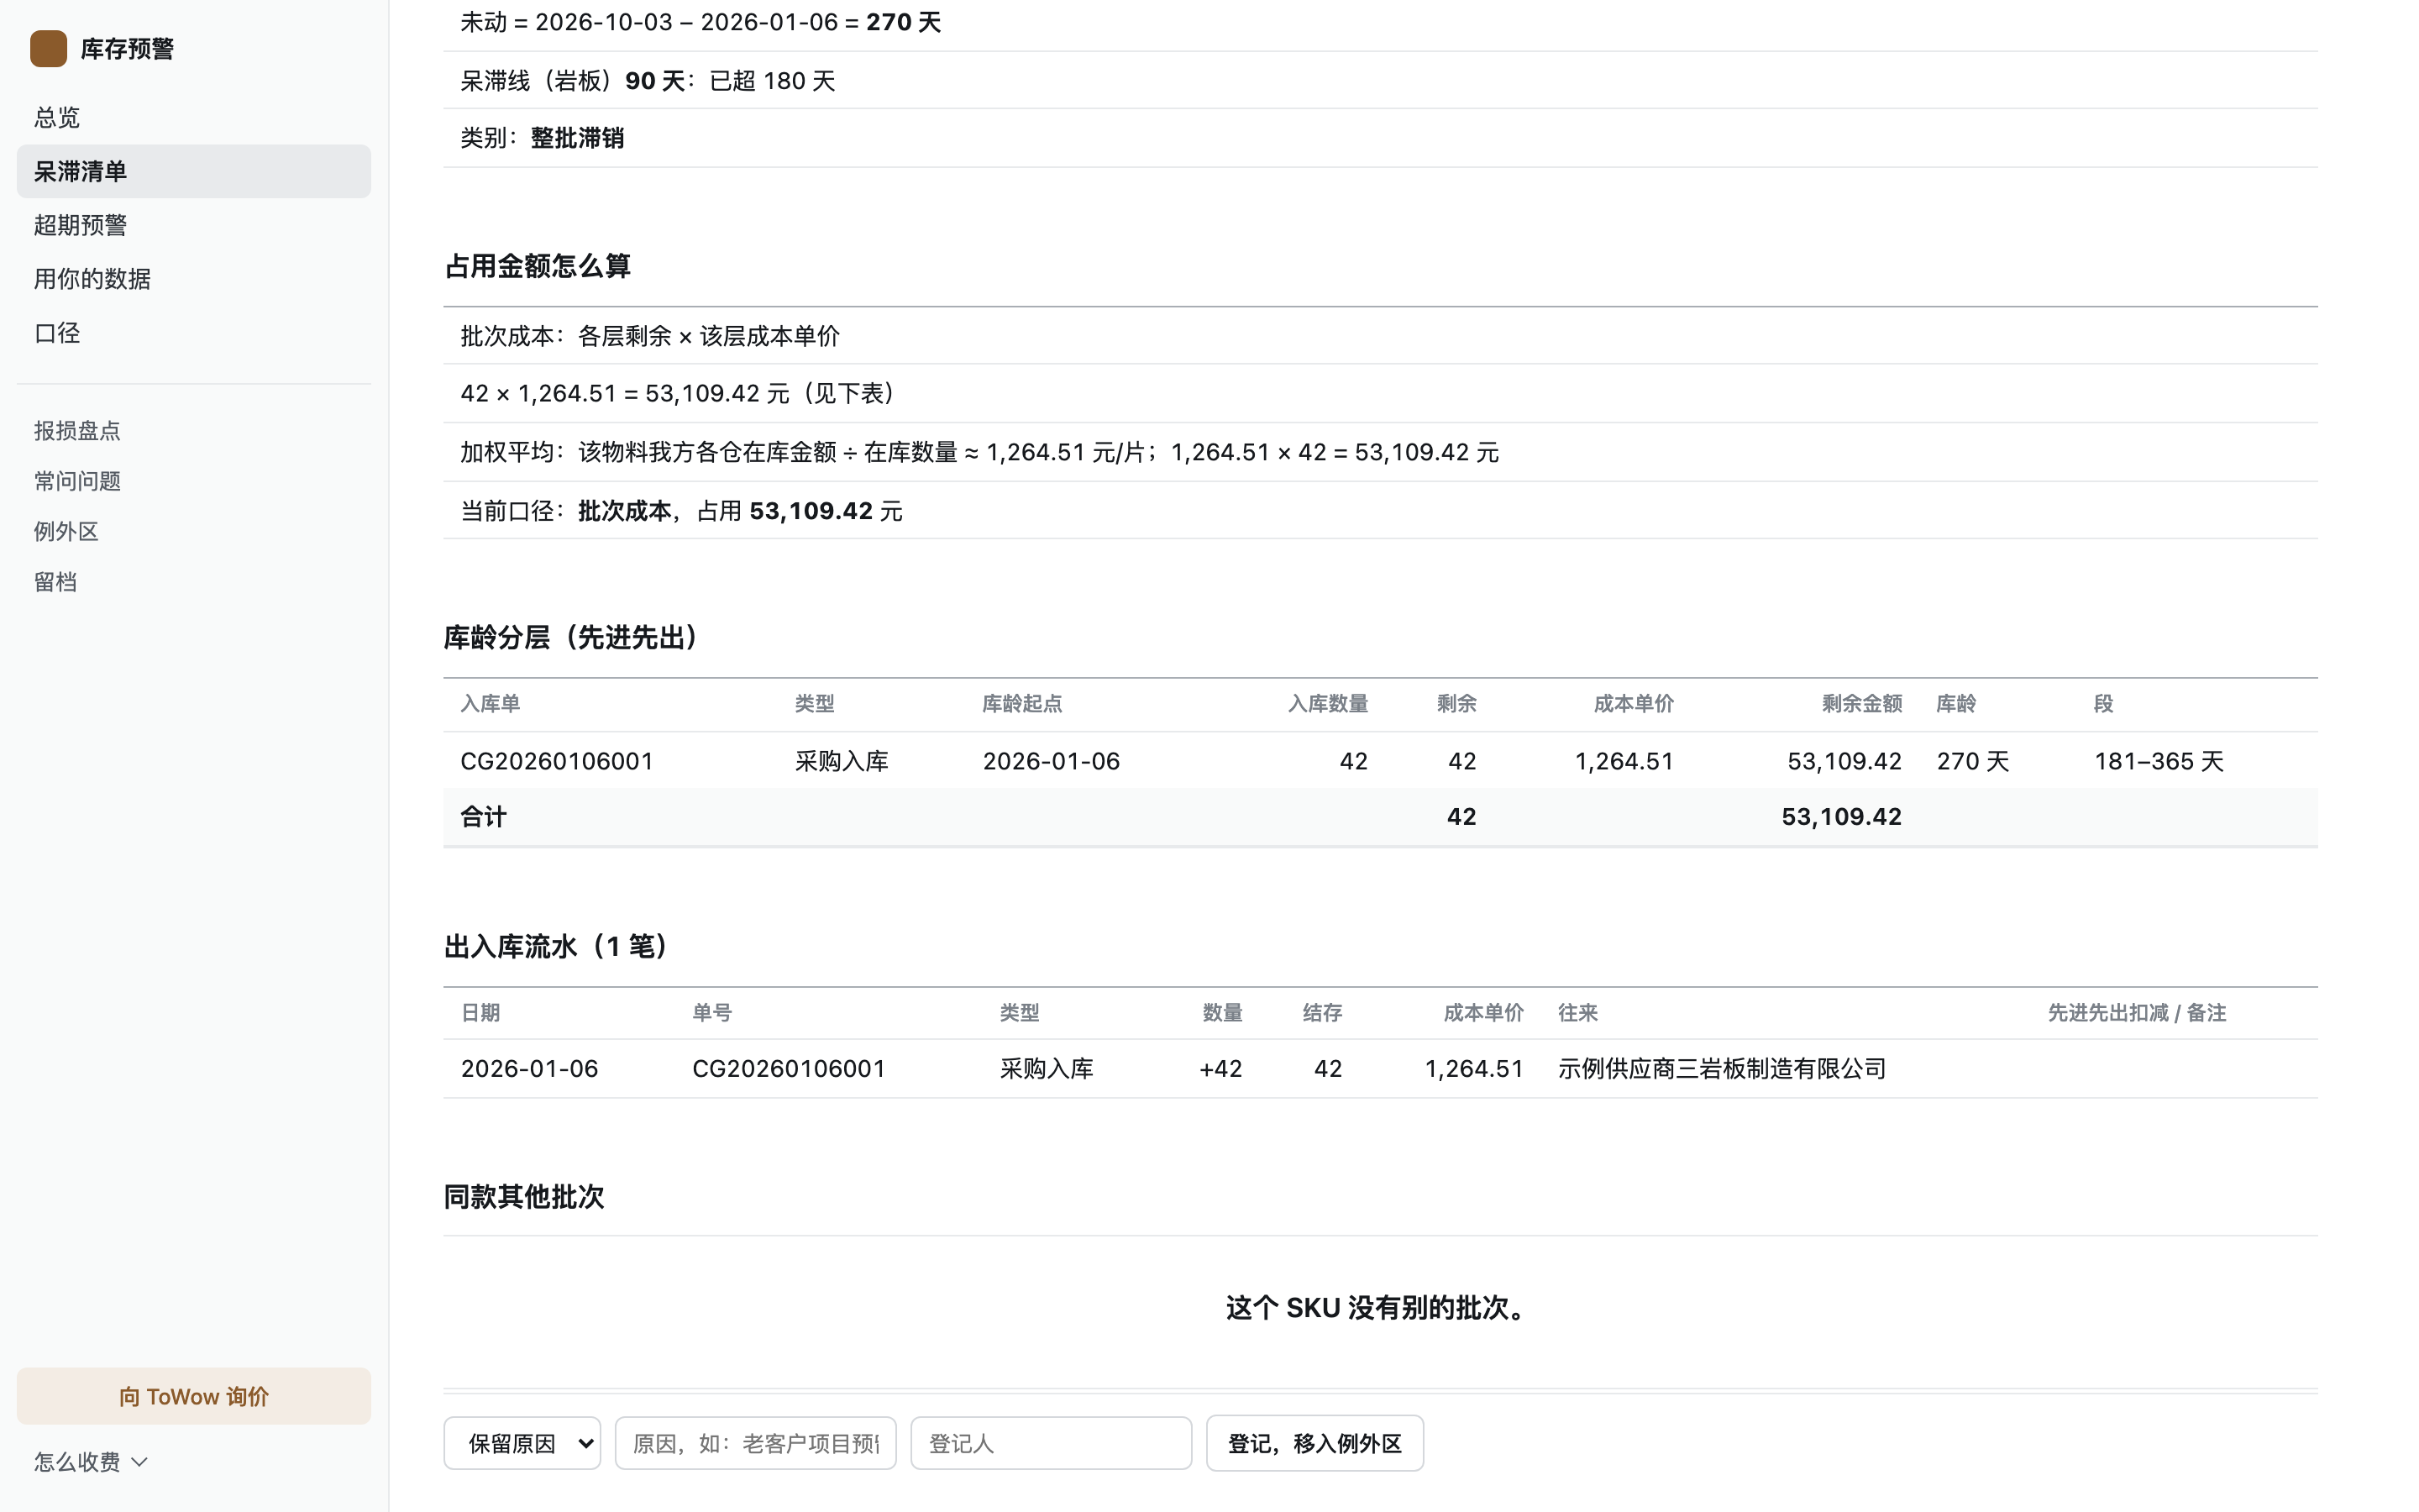Open the 留档 sidebar link
This screenshot has height=1512, width=2419.
coord(194,582)
